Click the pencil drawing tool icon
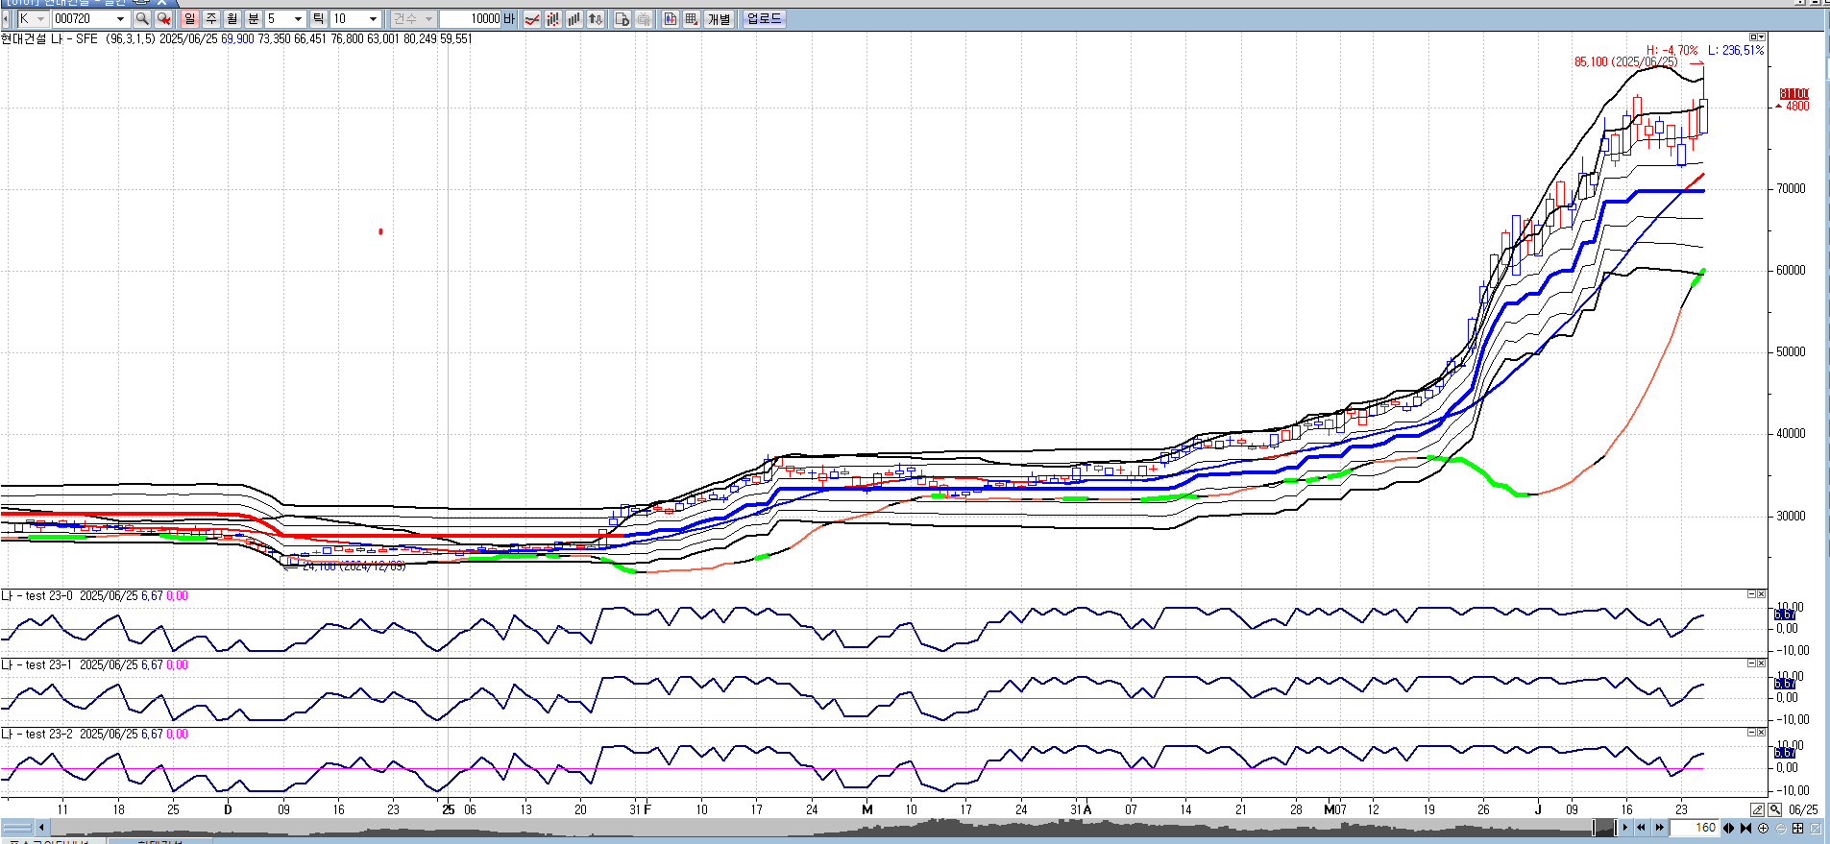Screen dimensions: 1830x844 [1757, 810]
